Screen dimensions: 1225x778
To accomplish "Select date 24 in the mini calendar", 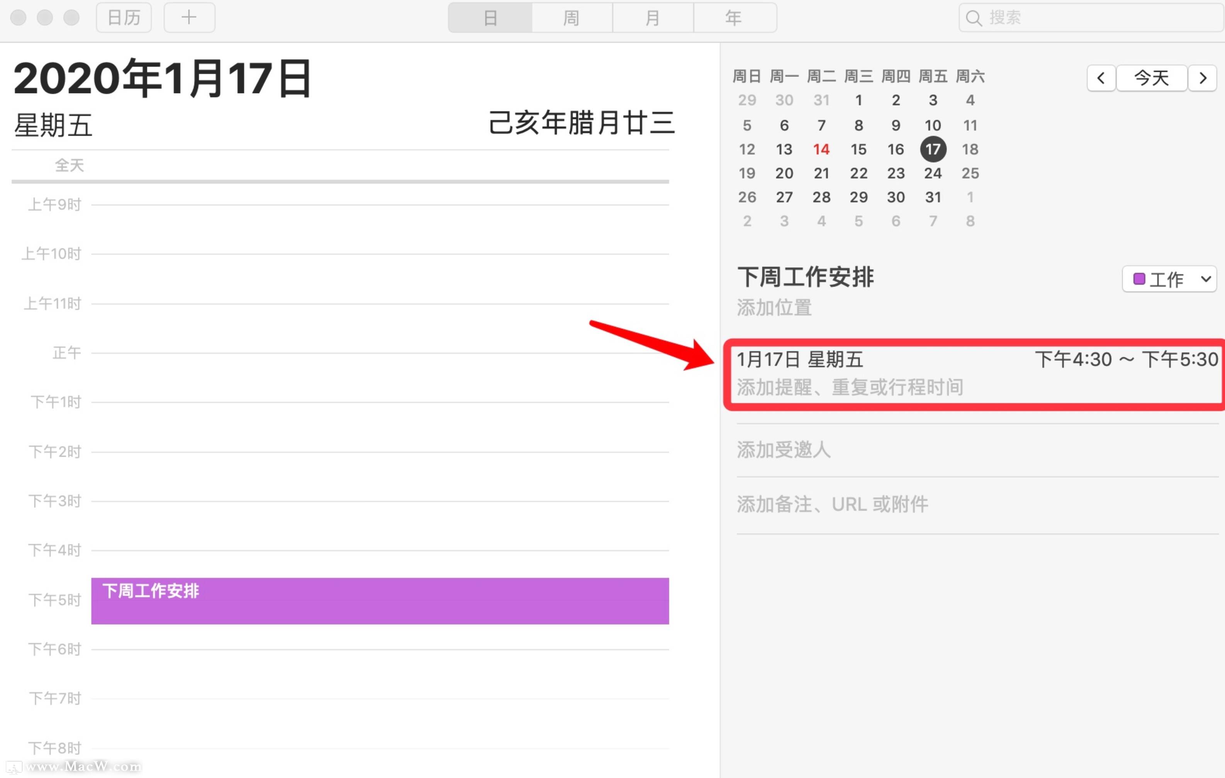I will (x=933, y=173).
